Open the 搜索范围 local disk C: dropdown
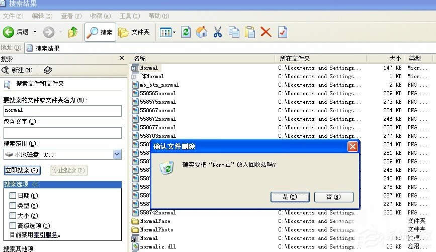 pyautogui.click(x=117, y=154)
